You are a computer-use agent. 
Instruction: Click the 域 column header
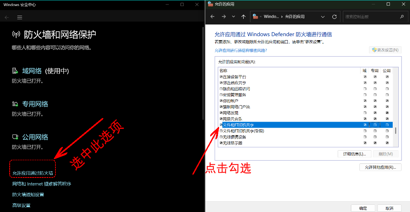coord(365,71)
